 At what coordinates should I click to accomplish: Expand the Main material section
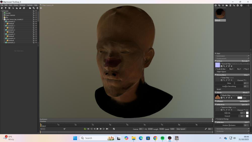[x=215, y=53]
